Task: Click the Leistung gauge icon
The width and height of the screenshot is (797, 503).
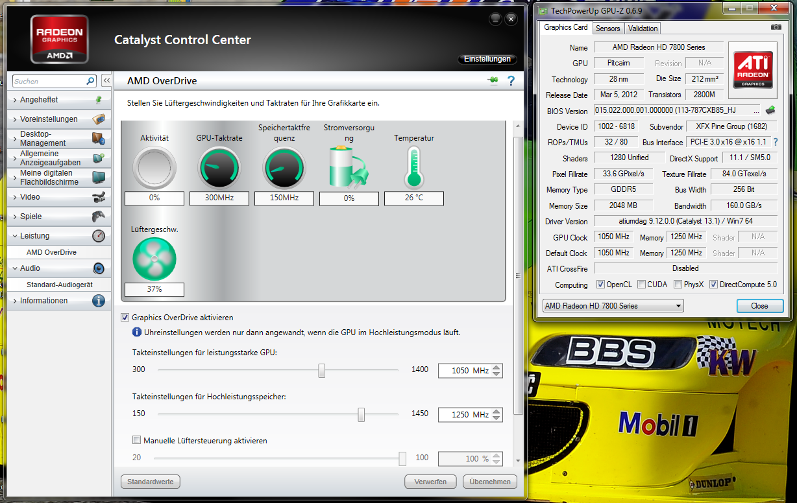Action: [98, 236]
